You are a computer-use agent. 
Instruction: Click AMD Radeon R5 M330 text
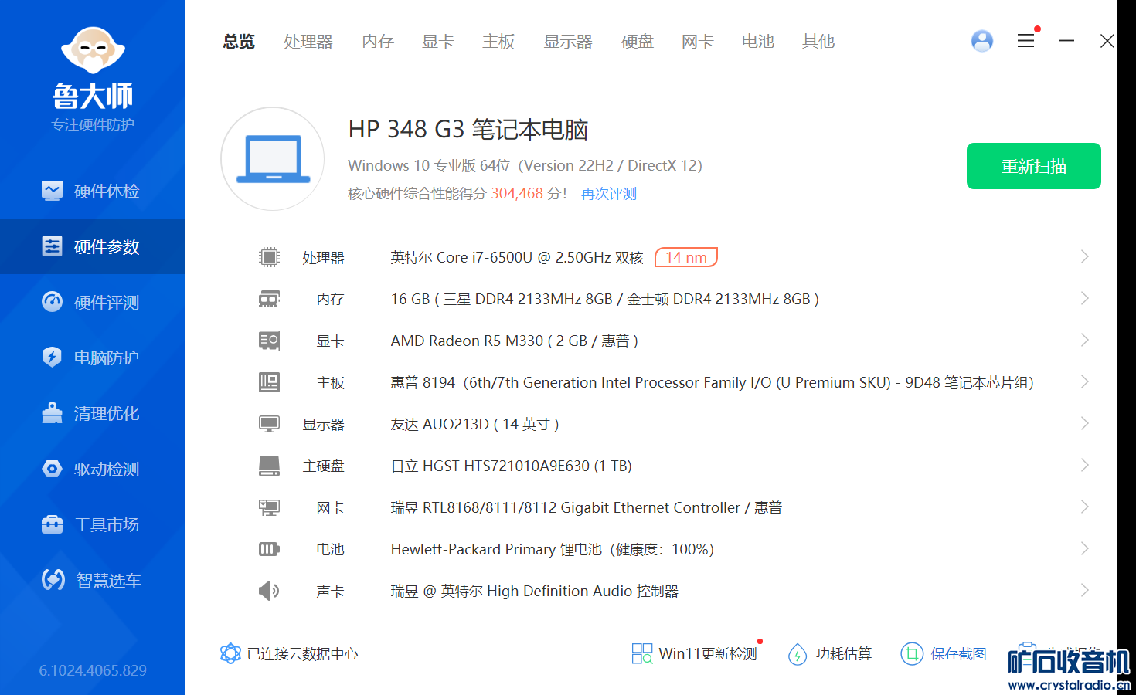(515, 341)
